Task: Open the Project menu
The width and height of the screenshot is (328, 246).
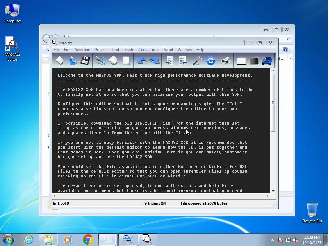Action: pos(101,50)
